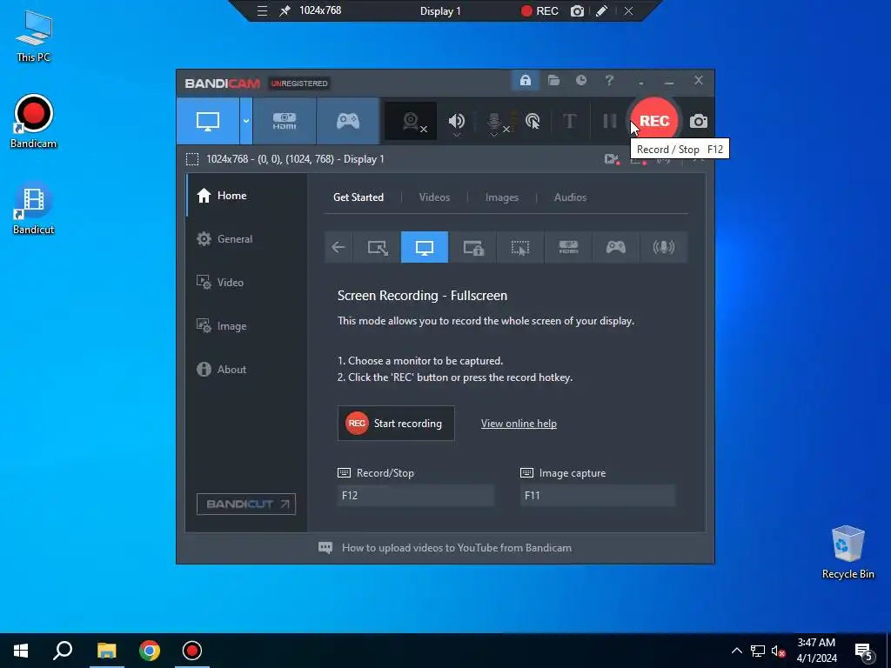Open the Home section in the sidebar
Screen dimensions: 891x668
click(x=246, y=196)
